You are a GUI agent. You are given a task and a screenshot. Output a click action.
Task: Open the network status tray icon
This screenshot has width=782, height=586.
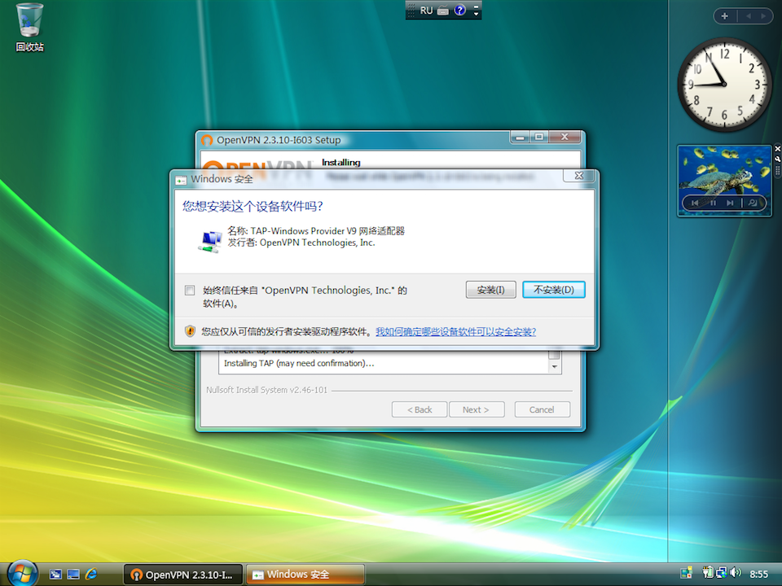[721, 573]
